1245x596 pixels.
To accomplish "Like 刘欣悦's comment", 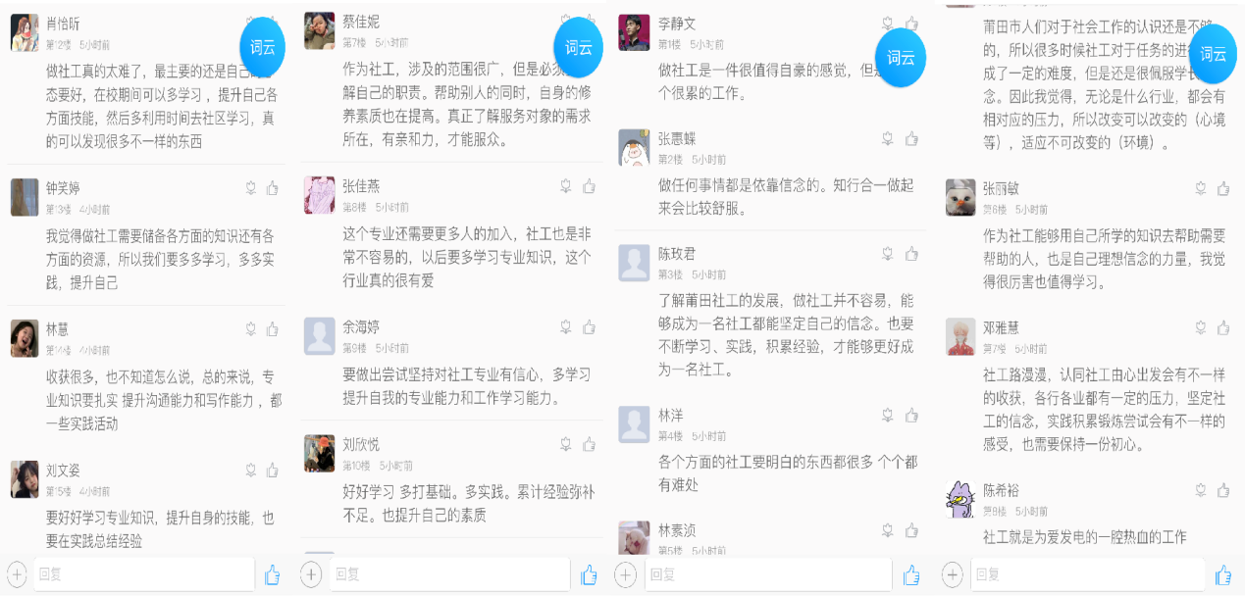I will pos(589,444).
